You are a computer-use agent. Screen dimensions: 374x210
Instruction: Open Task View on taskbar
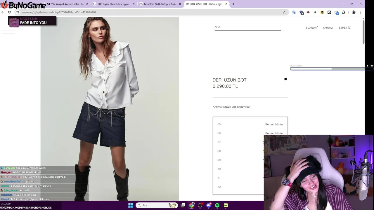pos(183,205)
